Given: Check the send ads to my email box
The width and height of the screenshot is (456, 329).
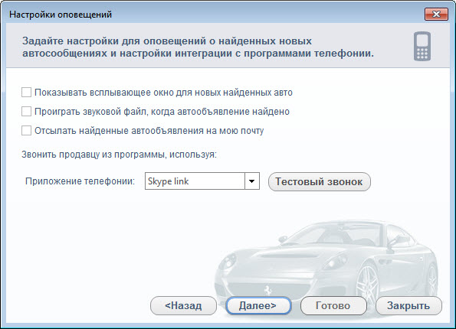Looking at the screenshot, I should [26, 131].
